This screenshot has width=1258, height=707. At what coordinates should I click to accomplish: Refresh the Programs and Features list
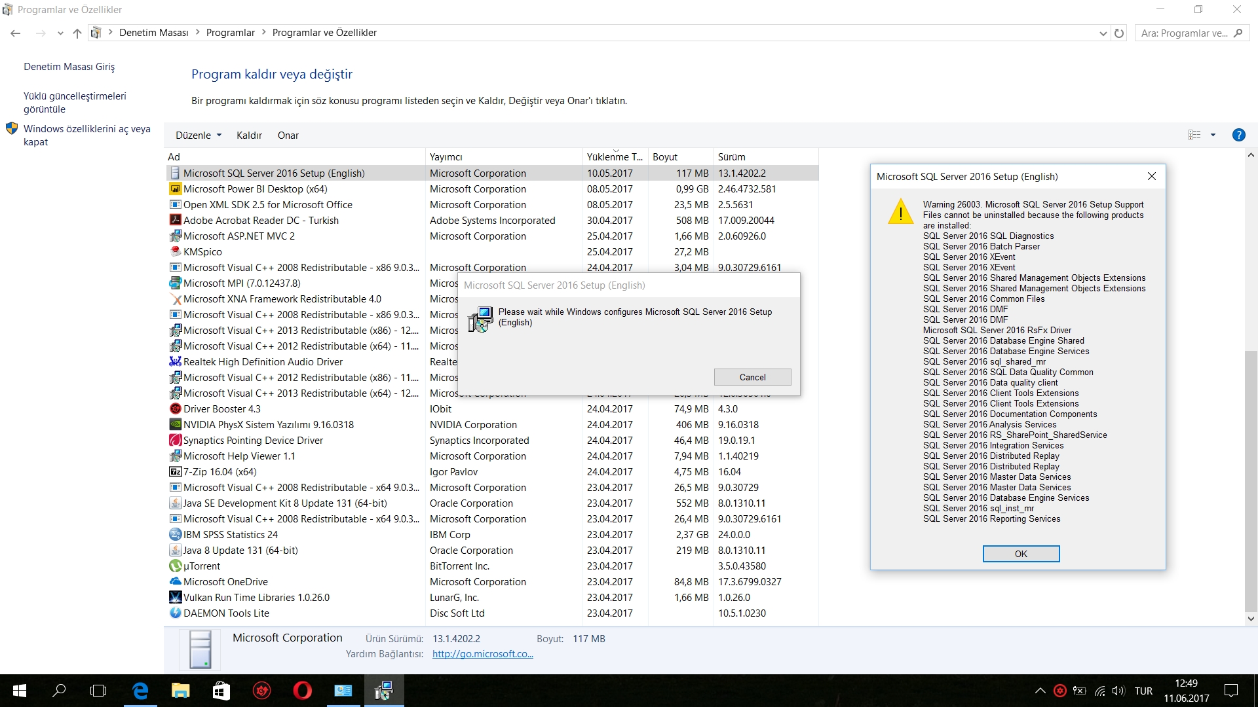[x=1119, y=33]
